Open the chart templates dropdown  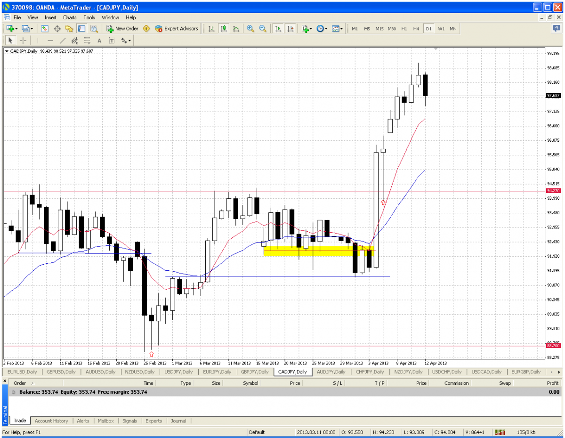pyautogui.click(x=337, y=29)
